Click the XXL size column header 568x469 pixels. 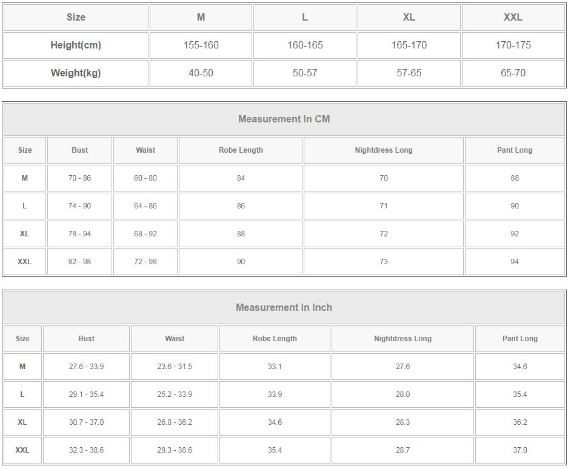[x=513, y=18]
